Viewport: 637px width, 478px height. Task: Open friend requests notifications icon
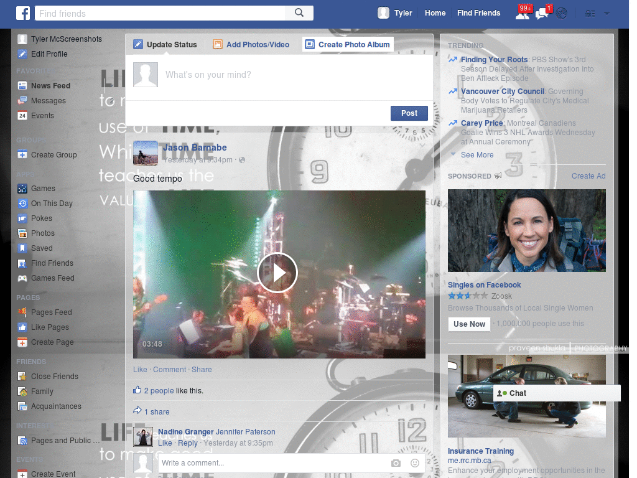(523, 14)
